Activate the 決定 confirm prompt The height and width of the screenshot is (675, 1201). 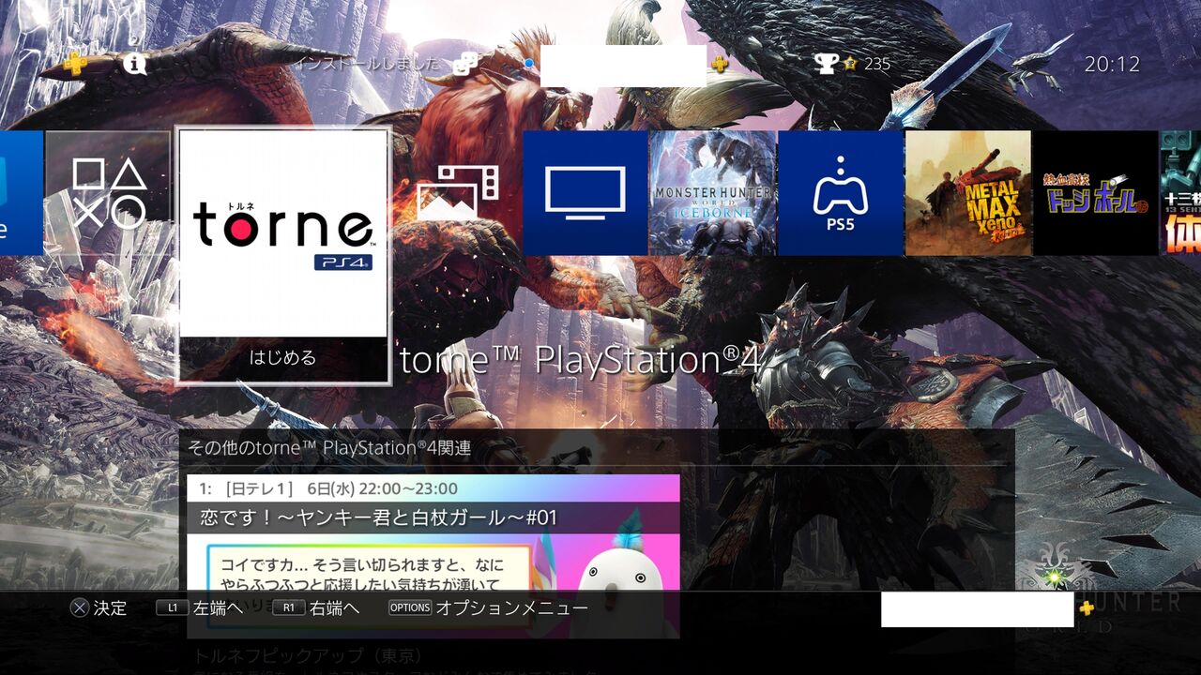(99, 607)
